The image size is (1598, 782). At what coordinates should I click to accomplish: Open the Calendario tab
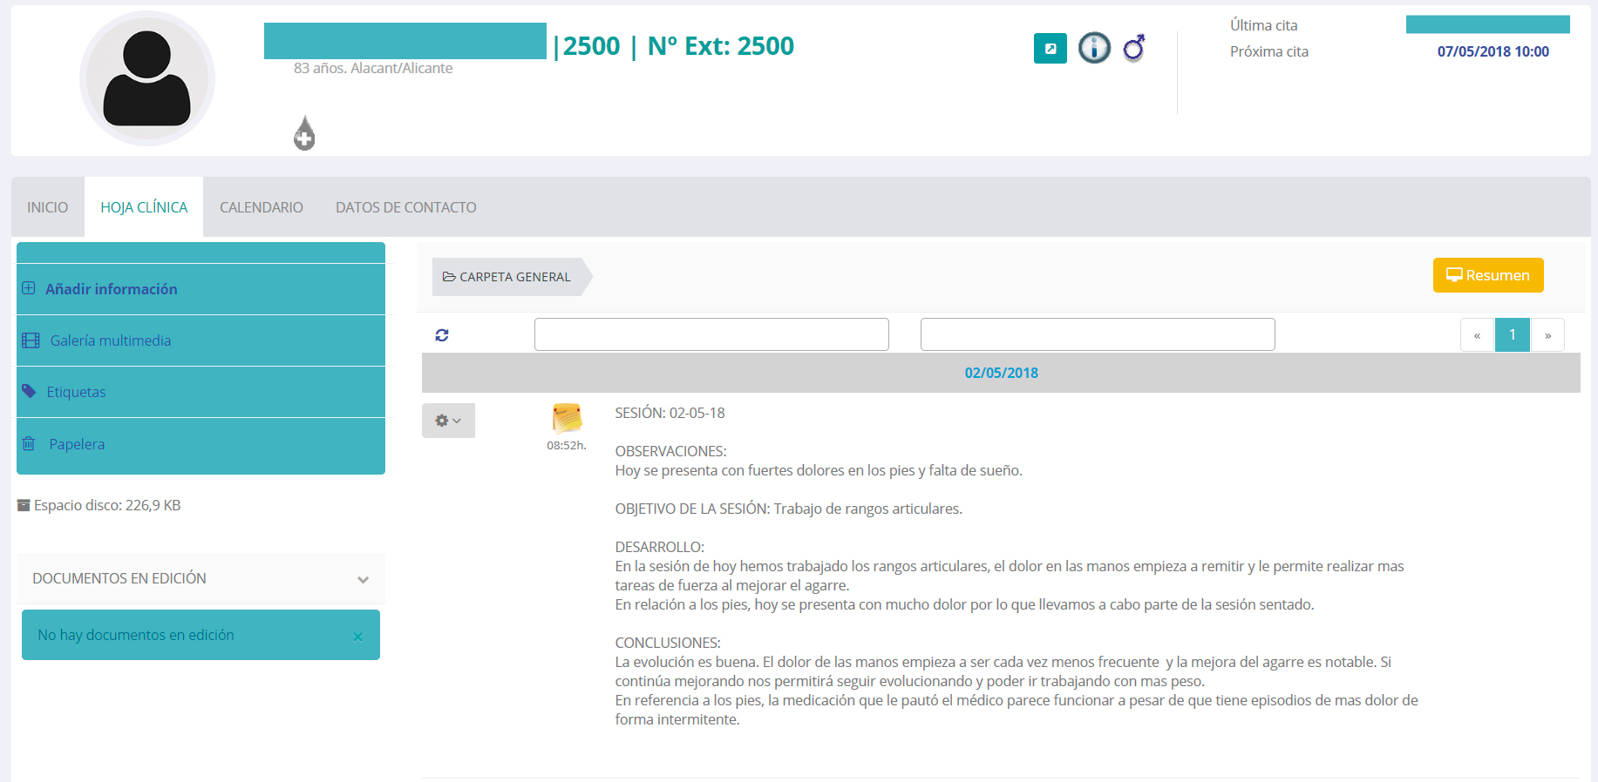[262, 207]
